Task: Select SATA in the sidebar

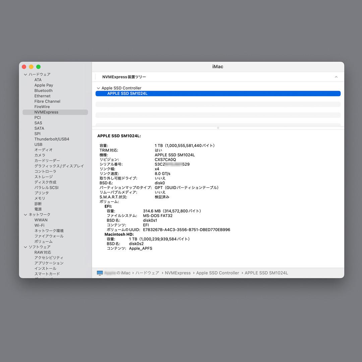Action: tap(39, 128)
